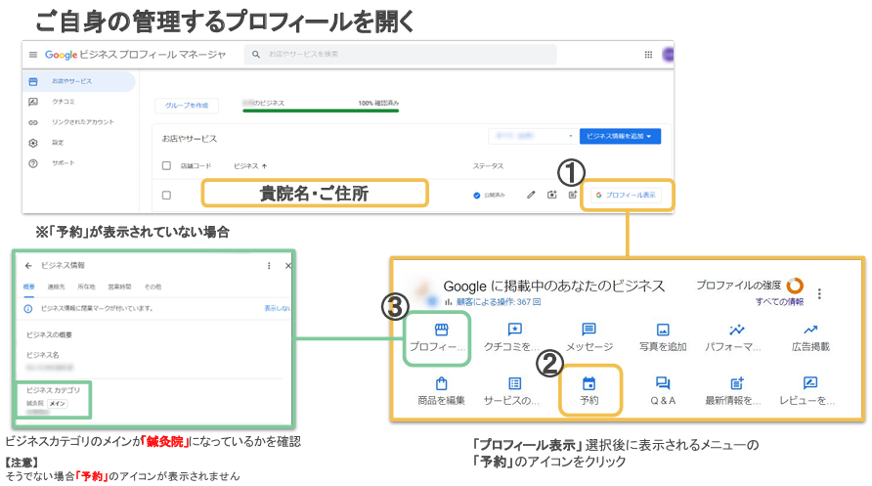This screenshot has height=486, width=872.
Task: Open the blurred filter dropdown
Action: (532, 136)
